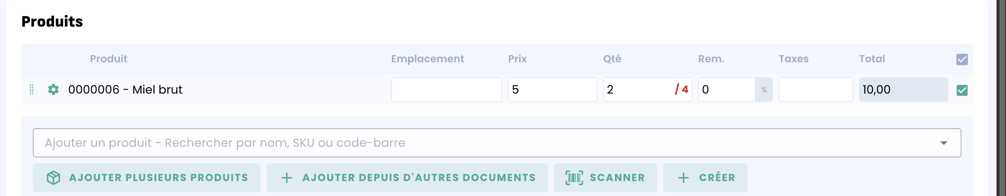Open the add product dropdown arrow
The width and height of the screenshot is (1006, 196).
943,143
